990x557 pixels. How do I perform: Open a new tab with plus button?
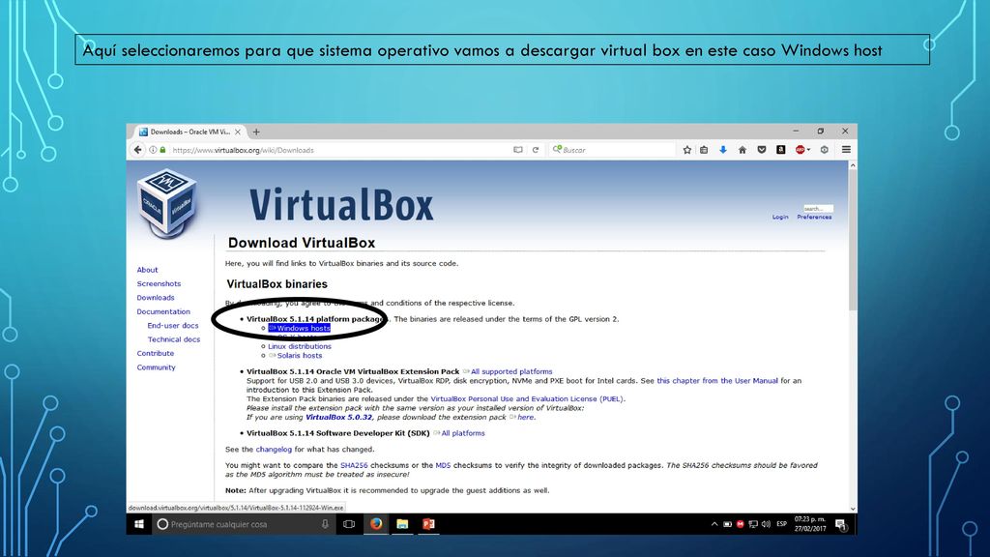pos(256,132)
